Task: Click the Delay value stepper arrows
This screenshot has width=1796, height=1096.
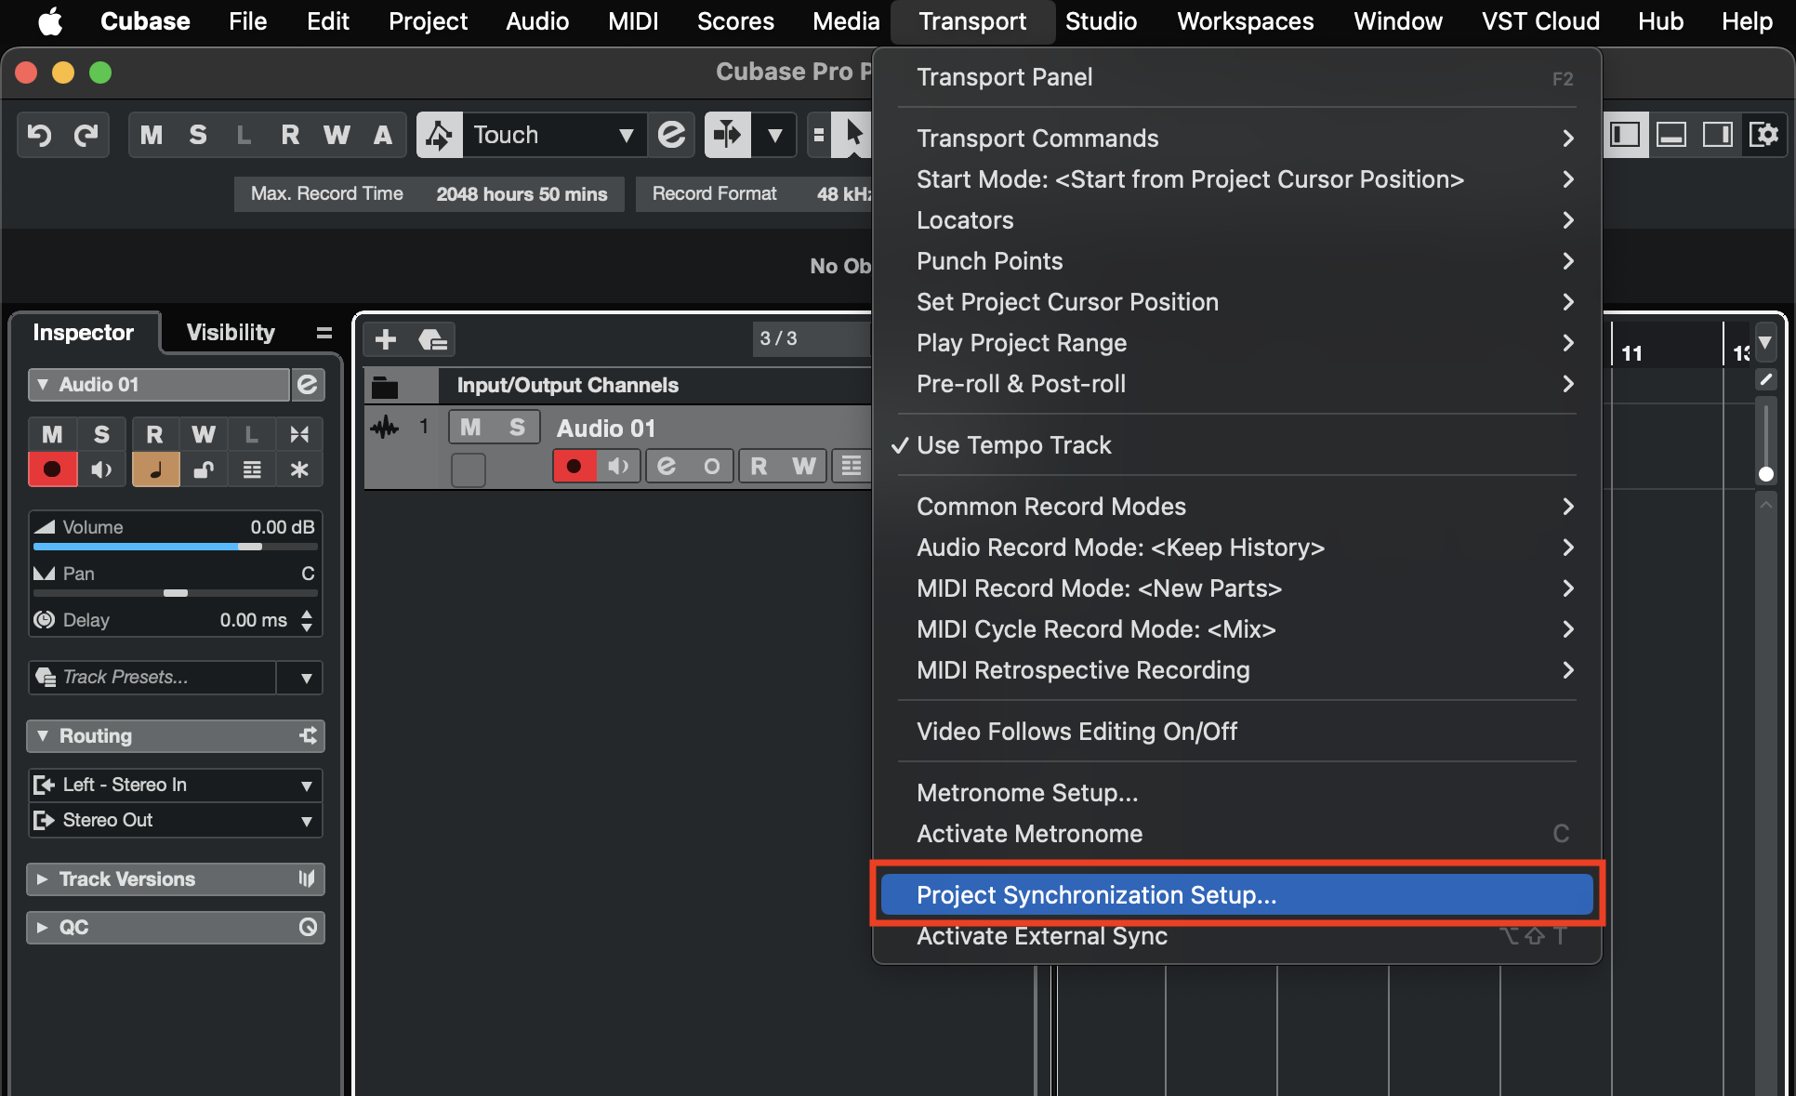Action: (307, 620)
